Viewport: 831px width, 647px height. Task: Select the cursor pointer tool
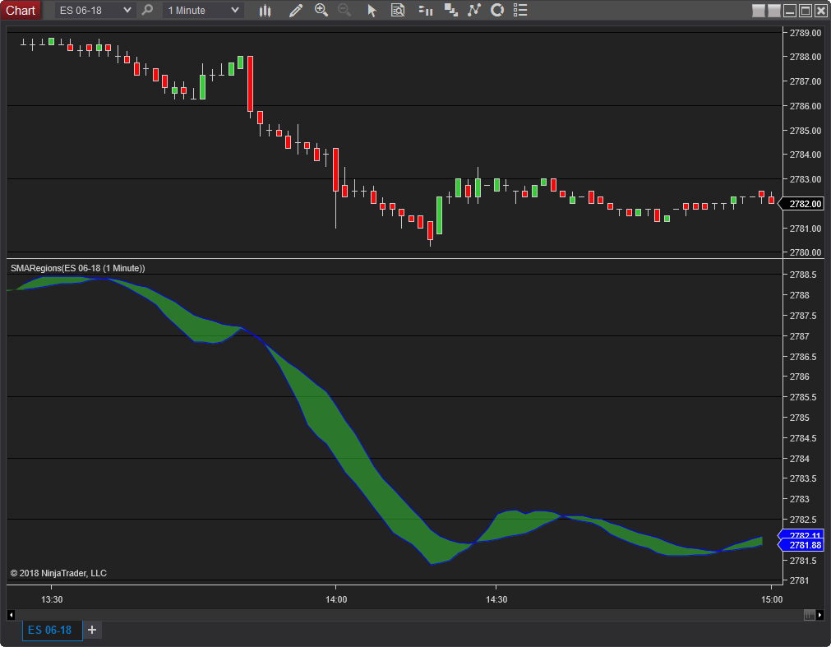click(x=372, y=10)
